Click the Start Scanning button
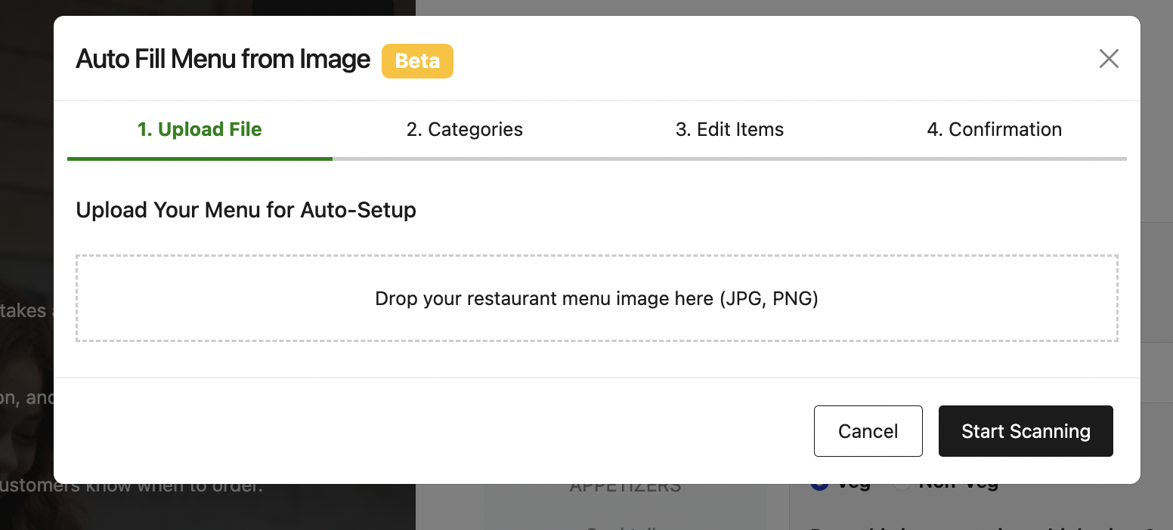The image size is (1173, 530). (x=1026, y=431)
